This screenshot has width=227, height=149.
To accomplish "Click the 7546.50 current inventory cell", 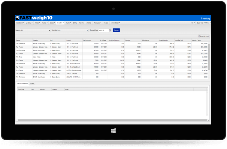I will click(166, 44).
